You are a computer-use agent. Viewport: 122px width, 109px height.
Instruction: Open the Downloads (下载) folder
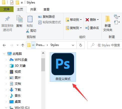(15, 90)
